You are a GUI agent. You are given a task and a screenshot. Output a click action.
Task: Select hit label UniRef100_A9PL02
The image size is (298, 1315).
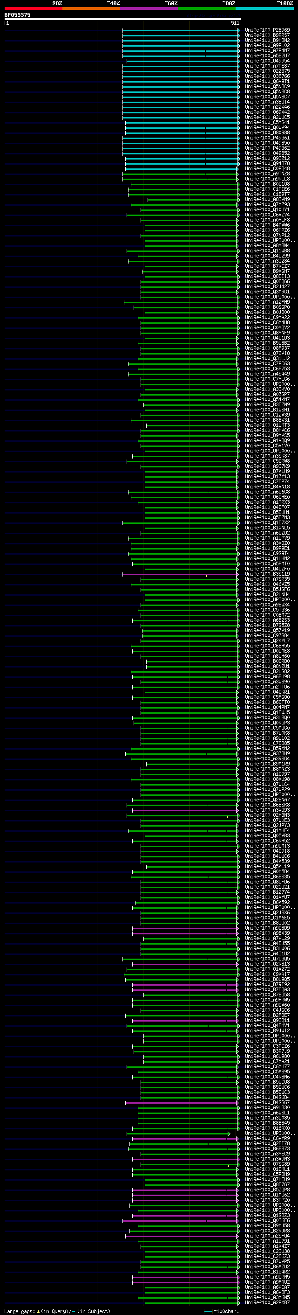pos(267,45)
